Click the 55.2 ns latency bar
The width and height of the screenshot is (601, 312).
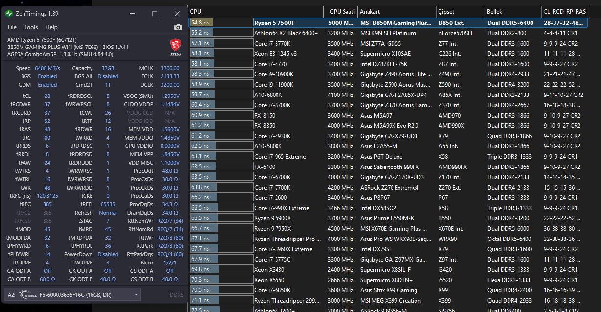[x=221, y=33]
